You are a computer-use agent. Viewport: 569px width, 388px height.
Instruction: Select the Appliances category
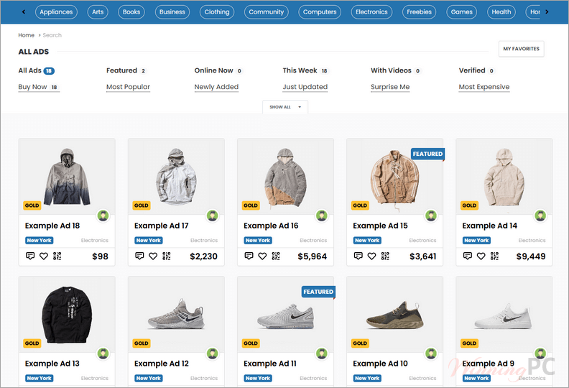pyautogui.click(x=56, y=12)
